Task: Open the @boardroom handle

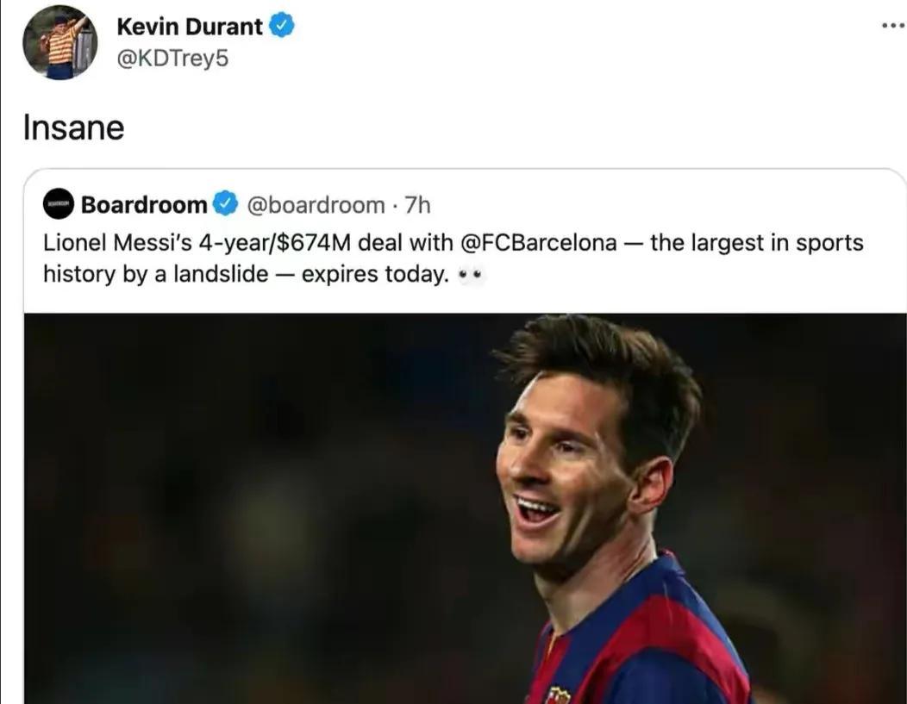Action: [x=316, y=205]
